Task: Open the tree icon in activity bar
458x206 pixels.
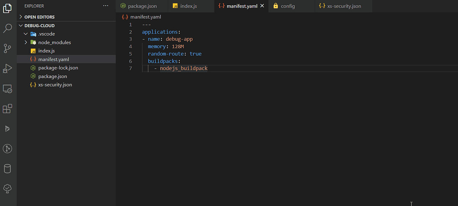Action: (x=8, y=189)
